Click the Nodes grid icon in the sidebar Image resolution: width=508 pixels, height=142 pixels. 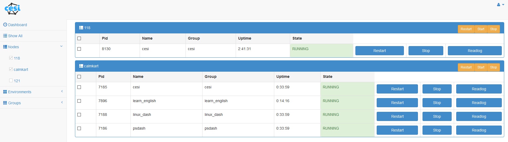pos(5,47)
